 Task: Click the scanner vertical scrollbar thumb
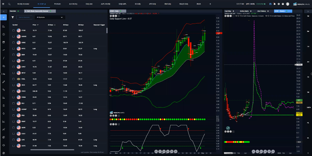coord(107,30)
